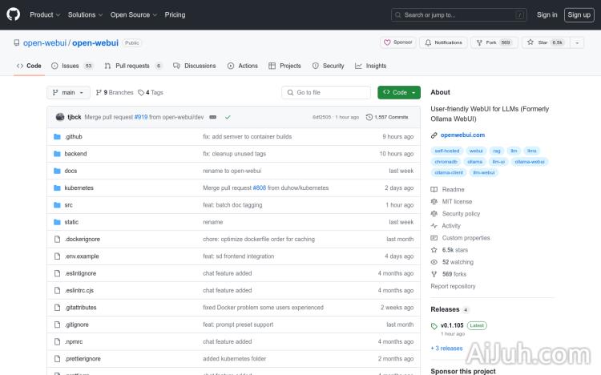Viewport: 601px width, 375px height.
Task: Expand the green Code dropdown button
Action: click(398, 93)
